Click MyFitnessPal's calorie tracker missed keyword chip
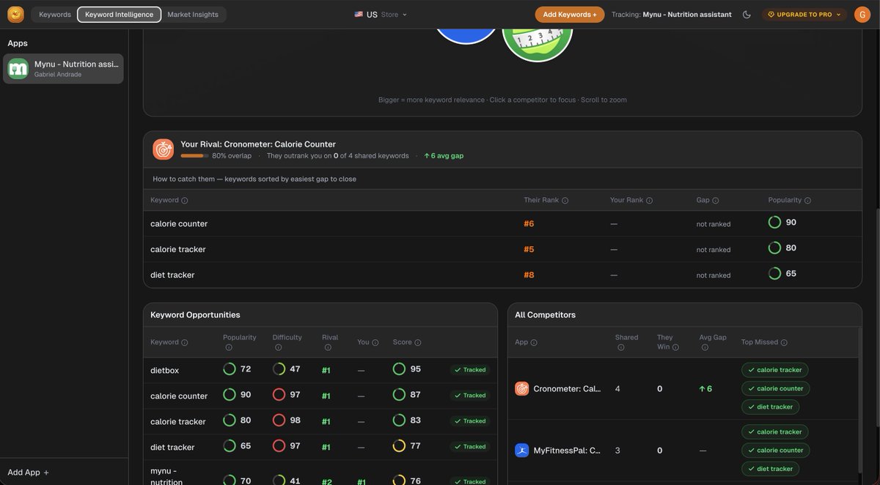880x485 pixels. tap(775, 432)
